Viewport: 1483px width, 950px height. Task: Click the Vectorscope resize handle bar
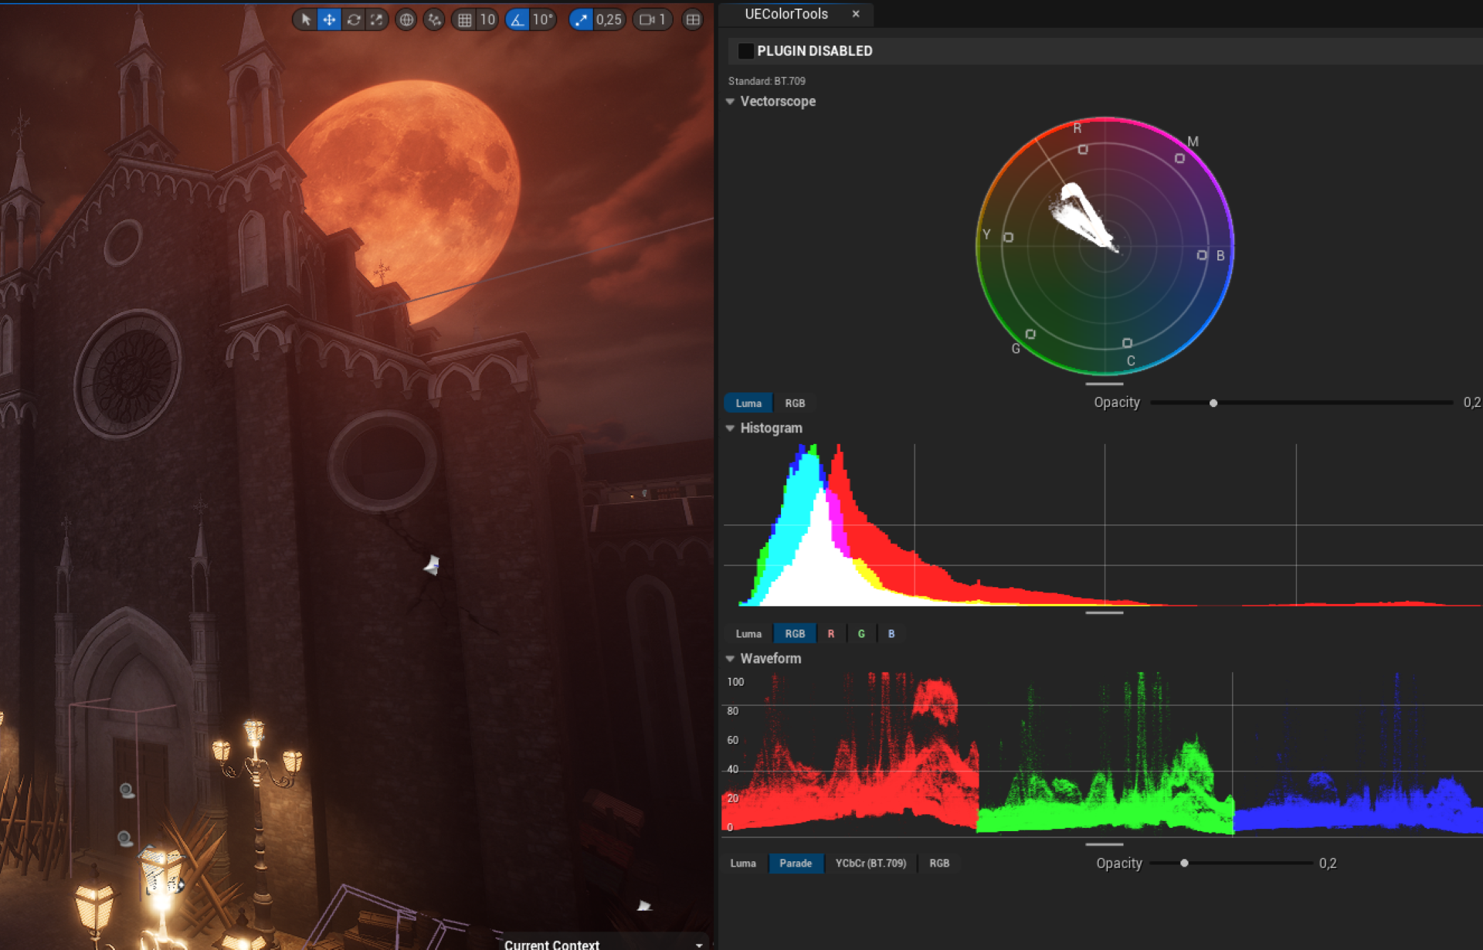(x=1105, y=384)
